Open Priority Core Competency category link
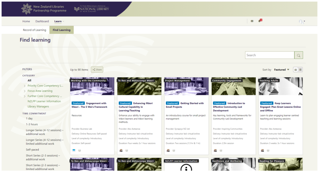 [45, 86]
